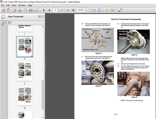Click the Page Thumbnails panel title

click(16, 16)
